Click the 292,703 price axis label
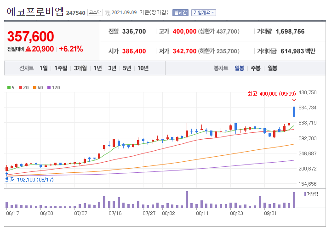Image resolution: width=326 pixels, height=227 pixels. (x=308, y=138)
